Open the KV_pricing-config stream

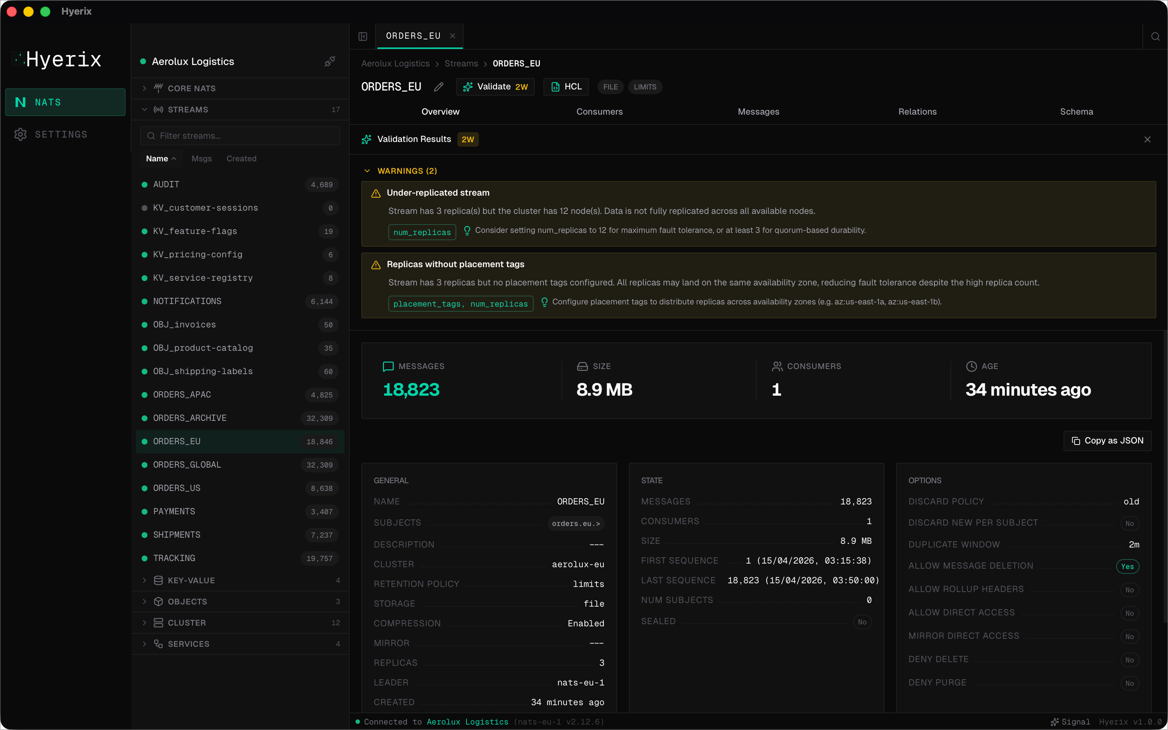240,254
